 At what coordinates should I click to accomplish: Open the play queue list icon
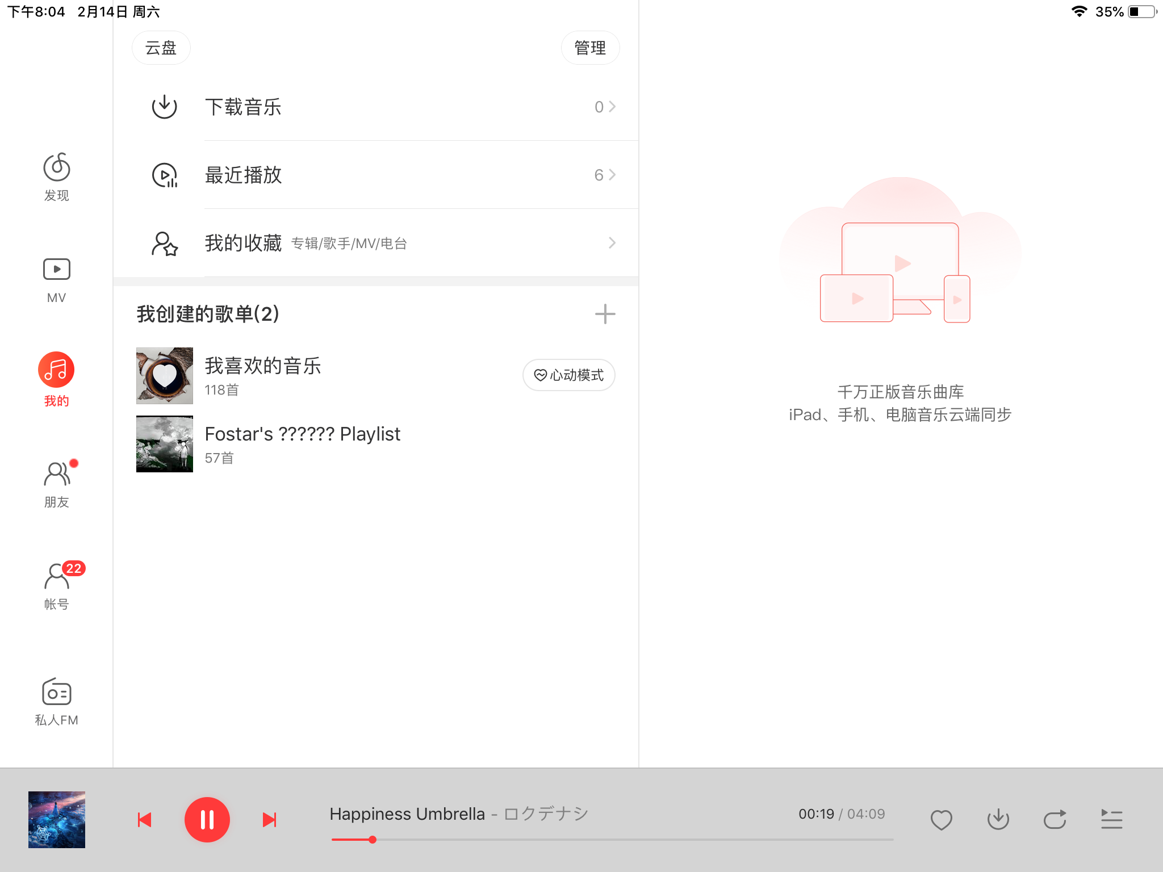(x=1111, y=819)
